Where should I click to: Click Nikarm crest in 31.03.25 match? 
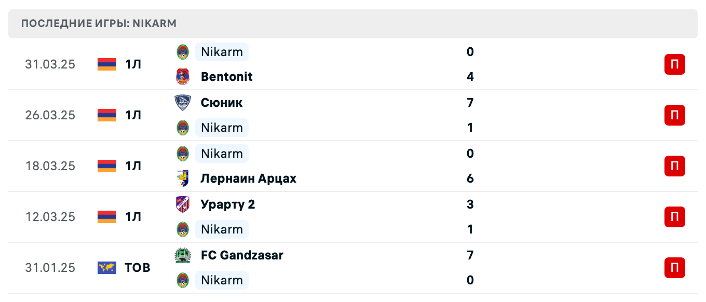pyautogui.click(x=183, y=52)
